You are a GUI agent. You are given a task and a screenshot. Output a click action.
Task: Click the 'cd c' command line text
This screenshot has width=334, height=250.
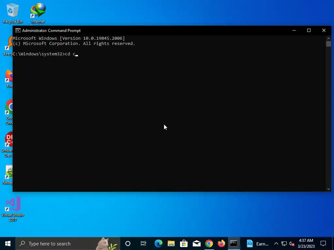pyautogui.click(x=70, y=54)
